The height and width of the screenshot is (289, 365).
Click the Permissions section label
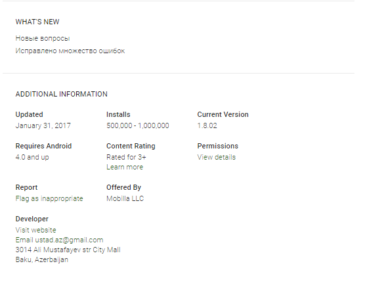[218, 146]
